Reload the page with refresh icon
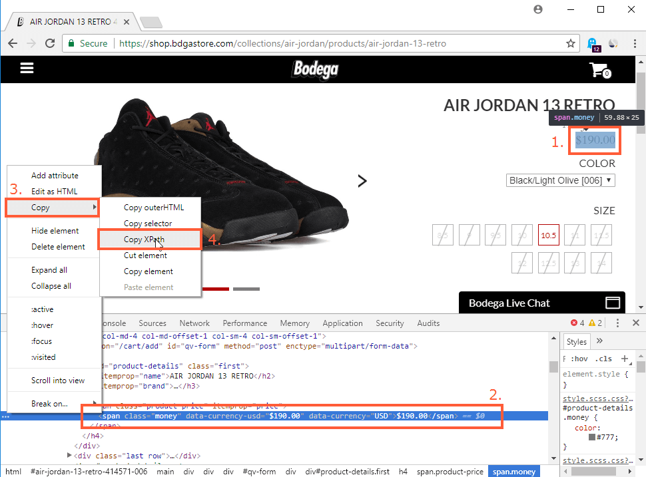646x477 pixels. pyautogui.click(x=50, y=43)
